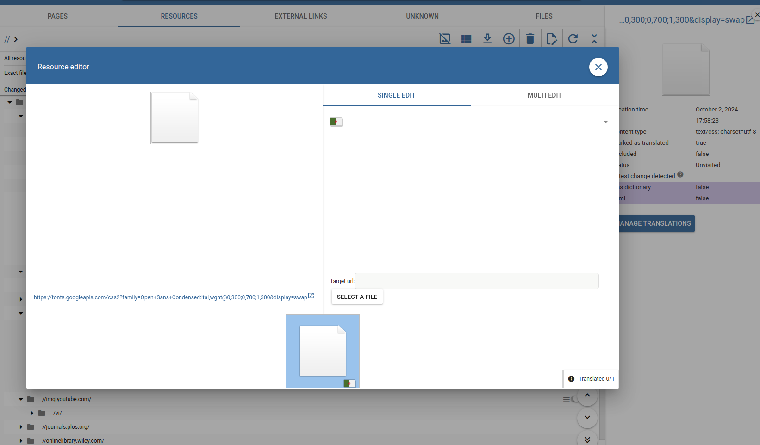Switch to the Multi Edit tab
This screenshot has width=760, height=445.
coord(544,95)
